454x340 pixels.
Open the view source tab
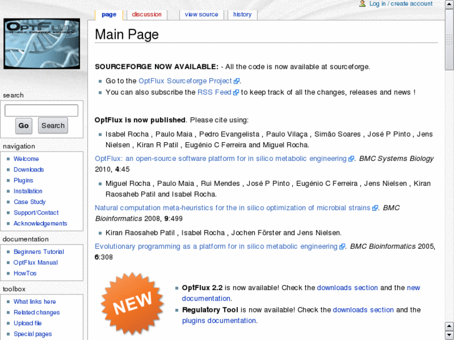point(202,14)
